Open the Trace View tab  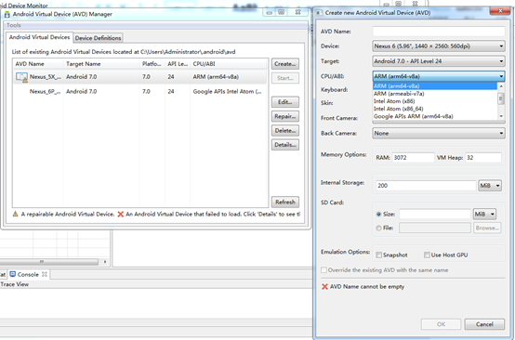[15, 284]
